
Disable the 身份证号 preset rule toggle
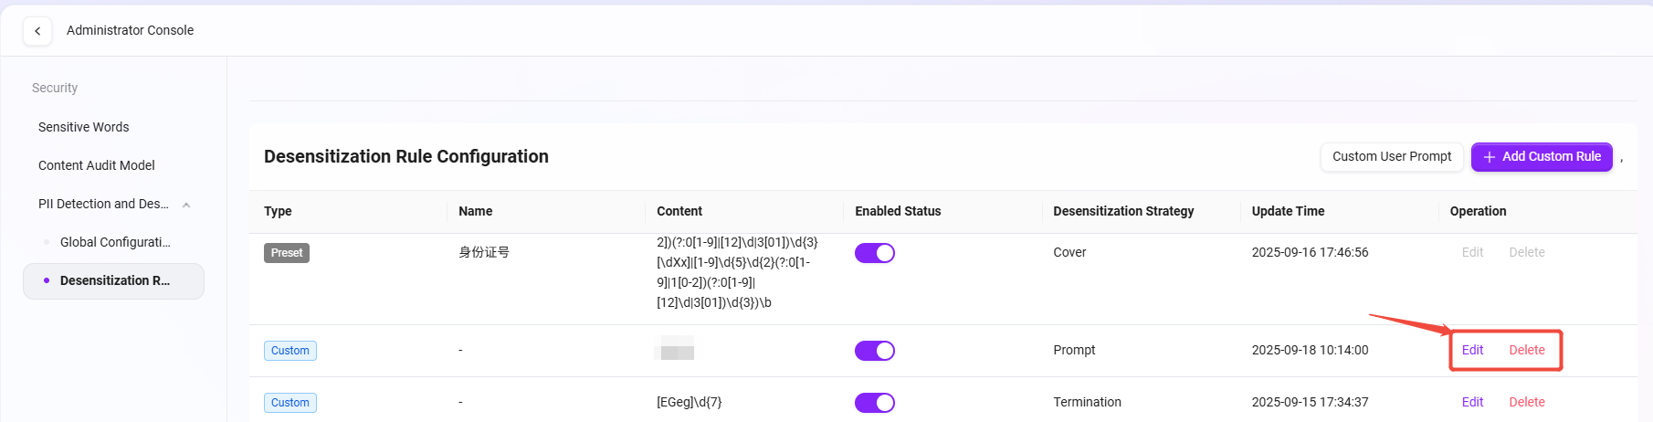point(874,253)
